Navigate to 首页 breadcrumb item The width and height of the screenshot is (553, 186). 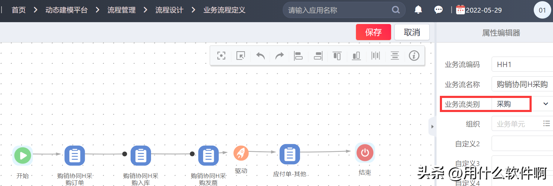coord(19,10)
